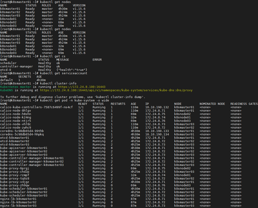Image resolution: width=258 pixels, height=208 pixels.
Task: Click the READINESS GATES column header
Action: pos(244,104)
